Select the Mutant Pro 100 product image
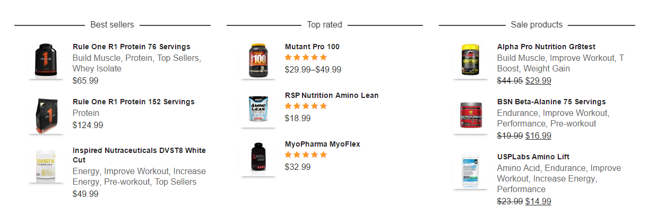 [258, 60]
